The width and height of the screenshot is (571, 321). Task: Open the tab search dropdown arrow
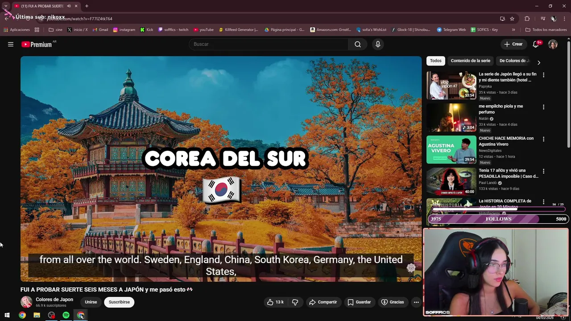point(6,6)
